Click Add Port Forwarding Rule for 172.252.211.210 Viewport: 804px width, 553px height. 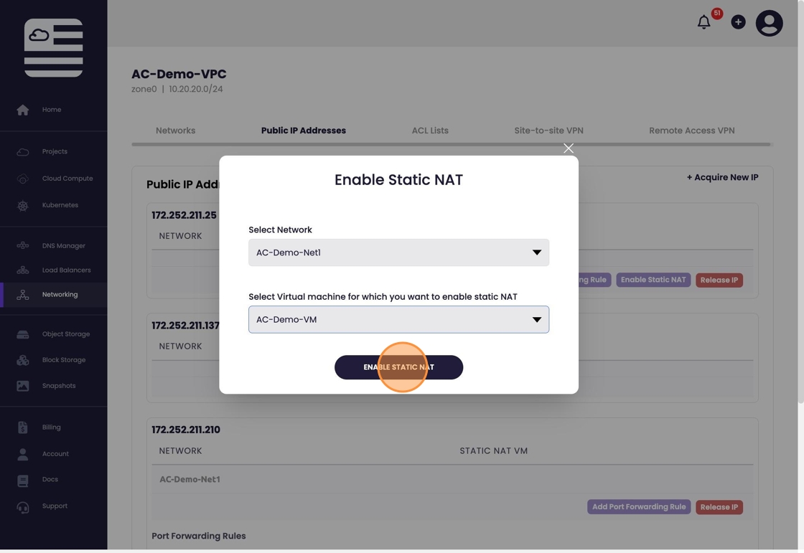(x=639, y=507)
